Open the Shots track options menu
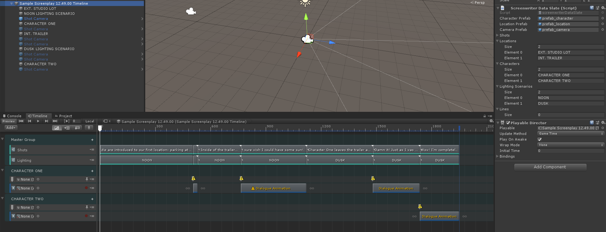 click(92, 150)
